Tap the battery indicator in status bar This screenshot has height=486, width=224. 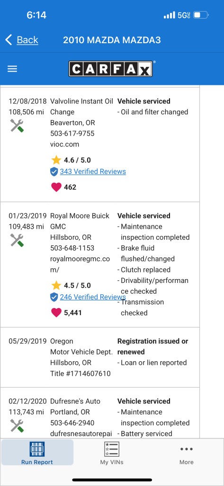[201, 15]
